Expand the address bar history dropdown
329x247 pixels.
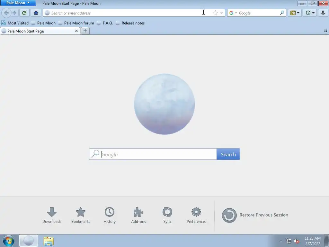coord(221,13)
